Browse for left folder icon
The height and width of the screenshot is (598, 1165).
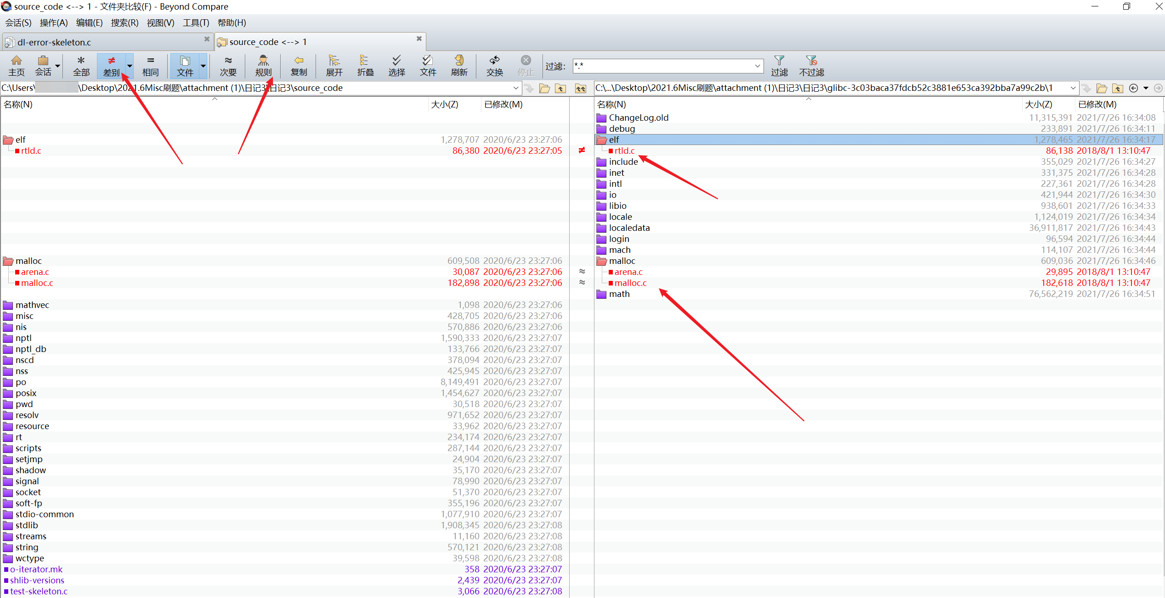click(544, 88)
